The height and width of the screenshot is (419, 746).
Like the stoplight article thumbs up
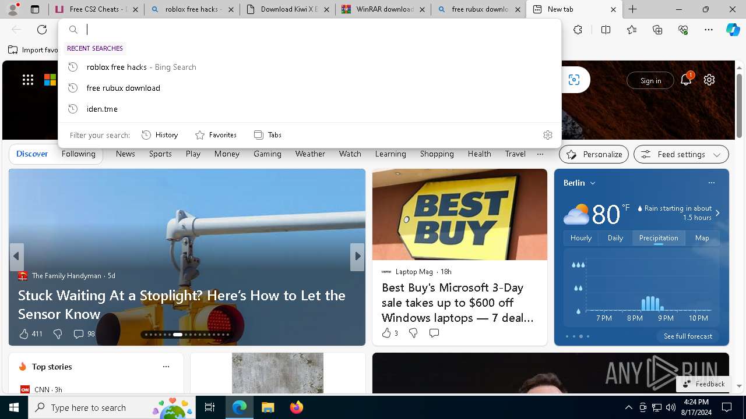click(24, 333)
